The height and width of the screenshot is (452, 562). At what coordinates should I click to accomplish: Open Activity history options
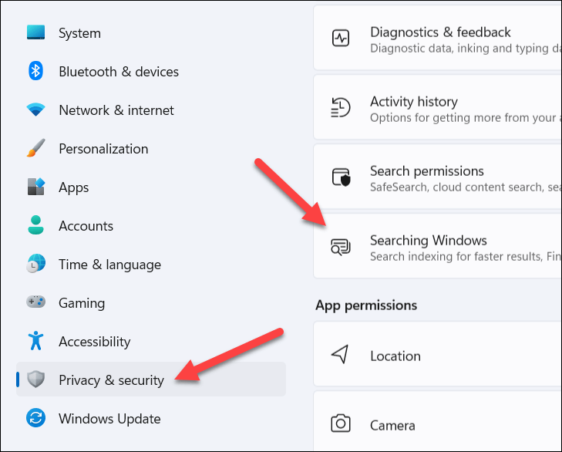414,108
